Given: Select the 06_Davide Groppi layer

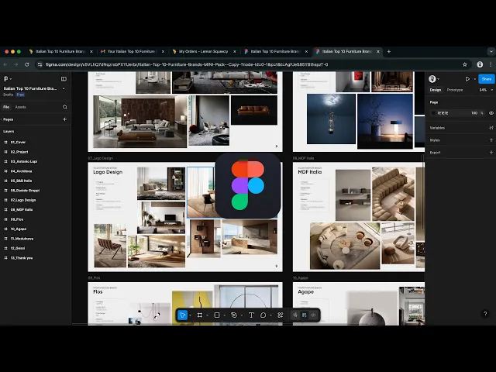Looking at the screenshot, I should [x=26, y=191].
